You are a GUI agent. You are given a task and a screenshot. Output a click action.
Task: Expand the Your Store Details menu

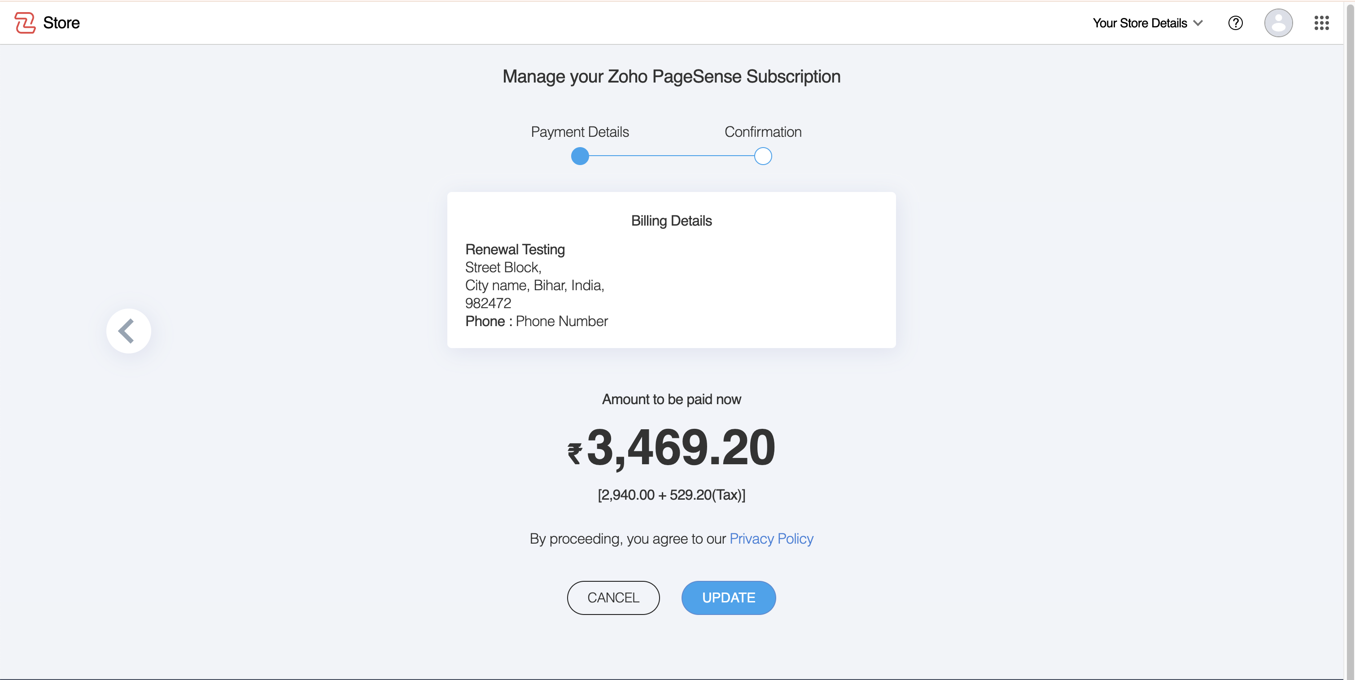click(x=1139, y=22)
